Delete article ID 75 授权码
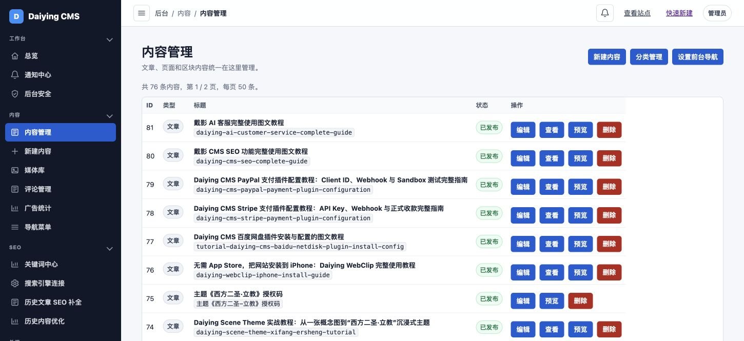The height and width of the screenshot is (341, 744). coord(580,301)
